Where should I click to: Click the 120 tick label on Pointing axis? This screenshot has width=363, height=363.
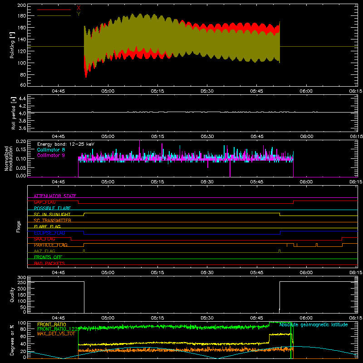click(x=22, y=51)
